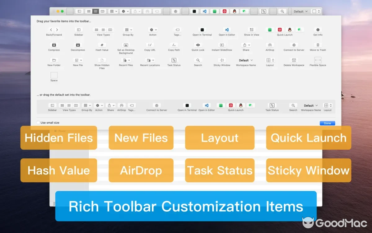372x233 pixels.
Task: Select the Hash Value tool icon
Action: tap(102, 45)
